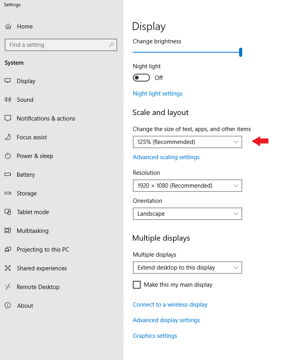The height and width of the screenshot is (360, 286).
Task: Click the About info icon
Action: [8, 305]
